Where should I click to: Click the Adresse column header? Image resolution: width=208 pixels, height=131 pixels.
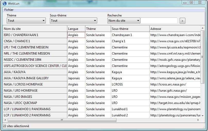[x=175, y=29]
